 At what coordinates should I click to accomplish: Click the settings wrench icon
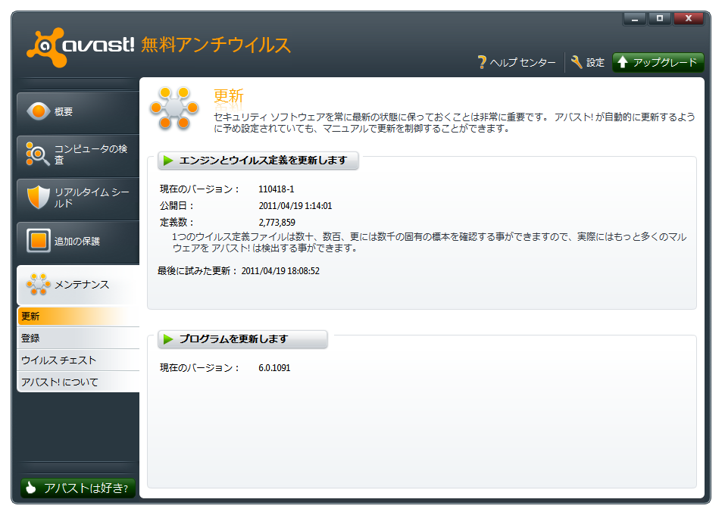coord(577,62)
